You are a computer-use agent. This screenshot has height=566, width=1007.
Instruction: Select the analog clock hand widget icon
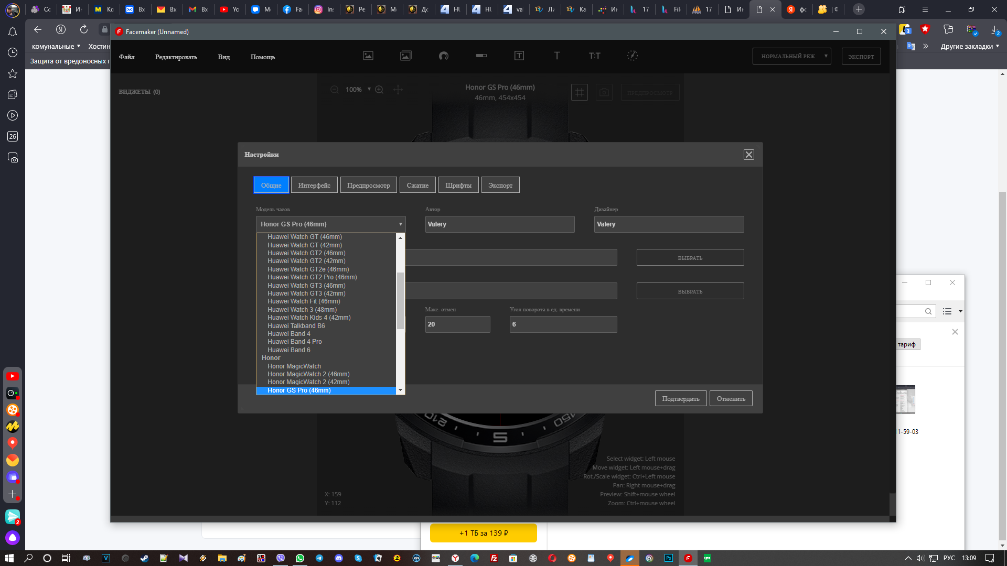click(x=633, y=56)
